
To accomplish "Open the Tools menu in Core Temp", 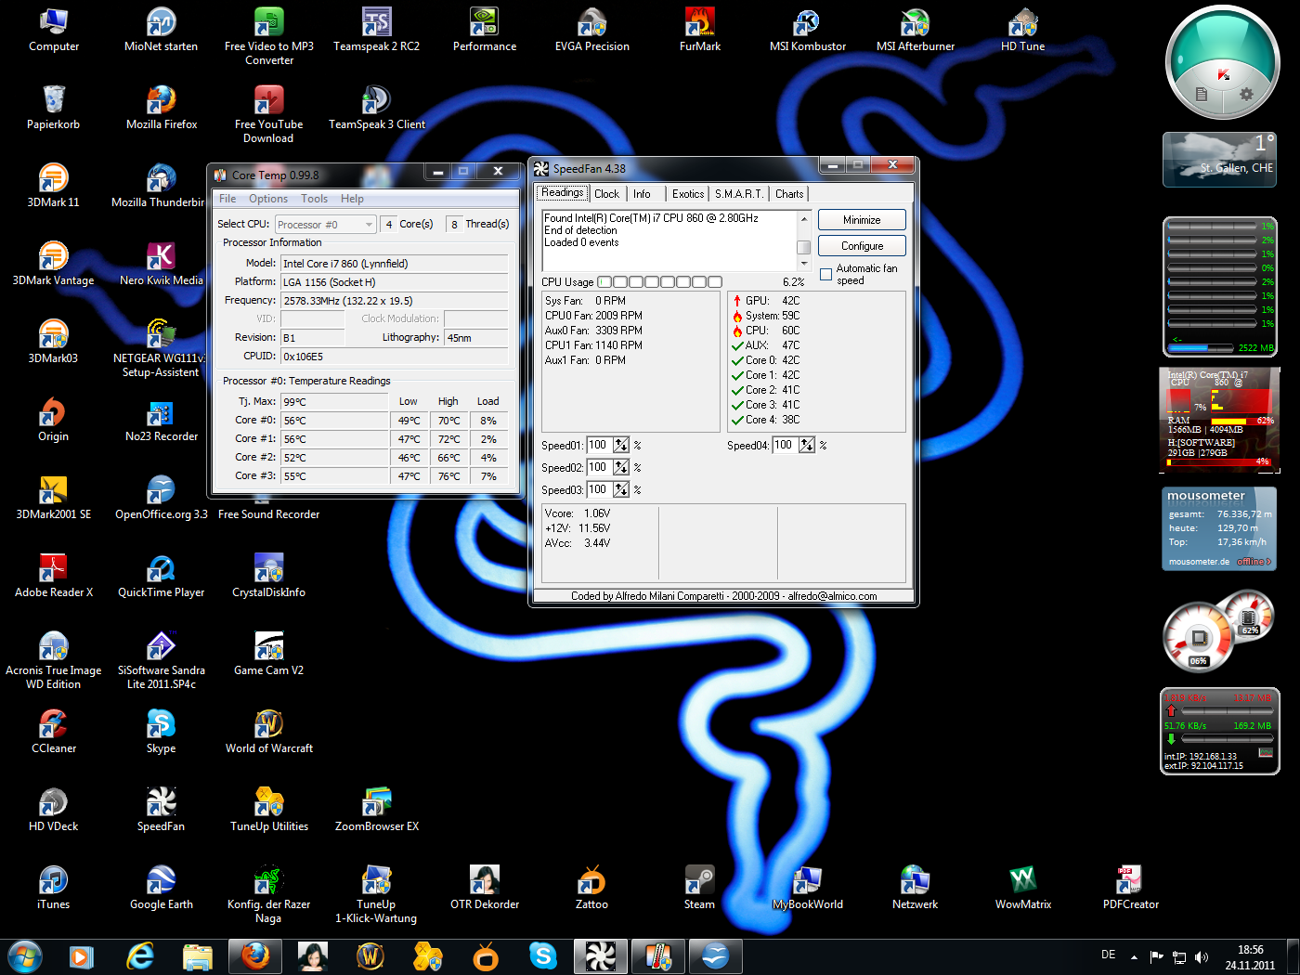I will (314, 199).
